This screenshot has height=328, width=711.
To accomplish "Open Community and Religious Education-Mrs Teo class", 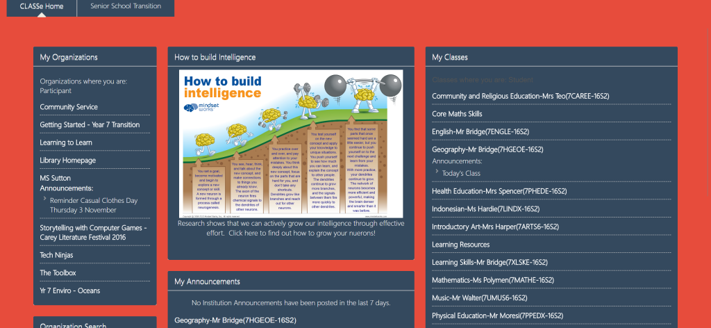I will click(x=521, y=96).
